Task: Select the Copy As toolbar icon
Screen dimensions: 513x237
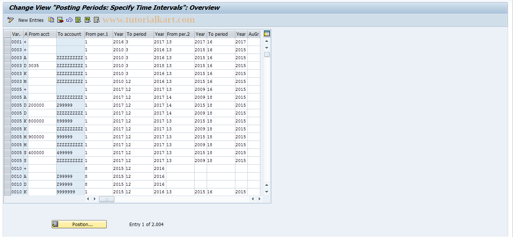Action: pos(51,20)
